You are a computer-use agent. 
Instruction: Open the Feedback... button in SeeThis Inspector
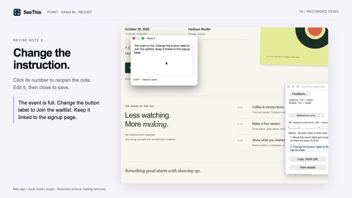pyautogui.click(x=300, y=94)
